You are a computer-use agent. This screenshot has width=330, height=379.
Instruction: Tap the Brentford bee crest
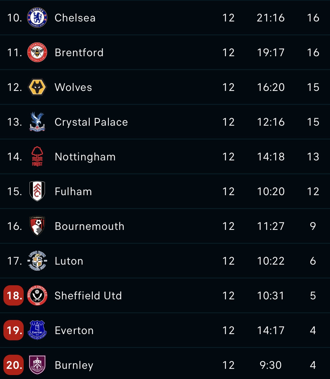(x=37, y=53)
